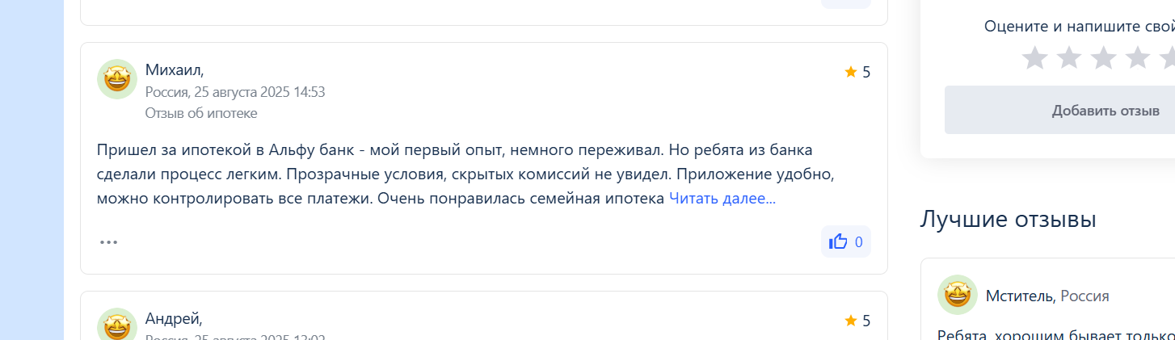Open reviewer name Андрей

[x=174, y=318]
